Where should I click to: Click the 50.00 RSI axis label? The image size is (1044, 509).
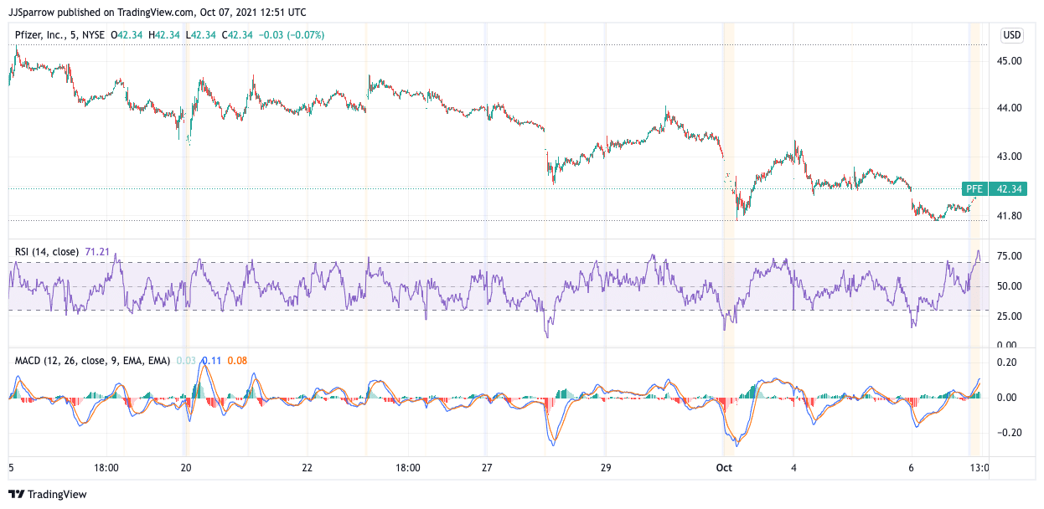point(1010,286)
